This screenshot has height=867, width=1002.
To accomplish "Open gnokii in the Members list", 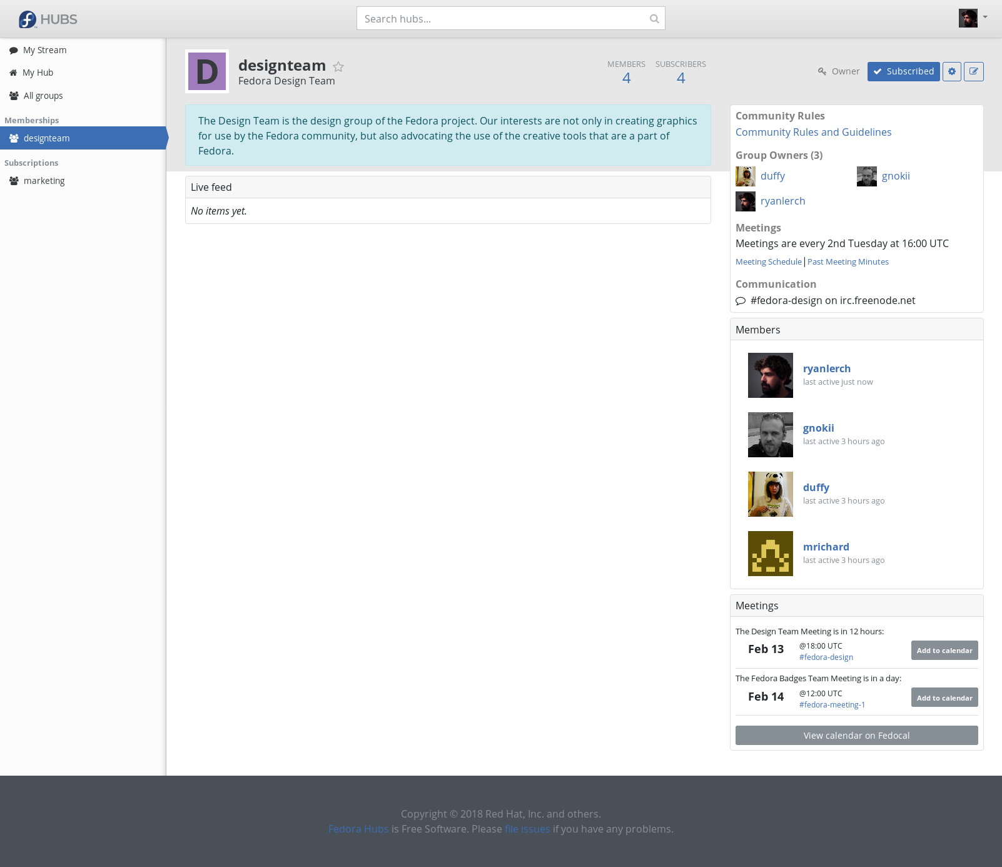I will tap(819, 428).
